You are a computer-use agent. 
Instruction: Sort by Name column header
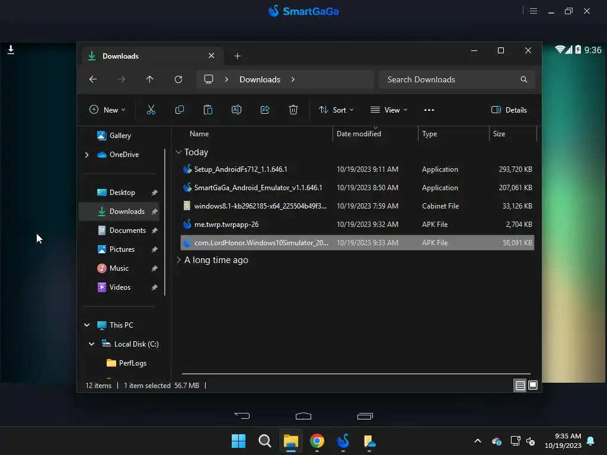pos(199,134)
